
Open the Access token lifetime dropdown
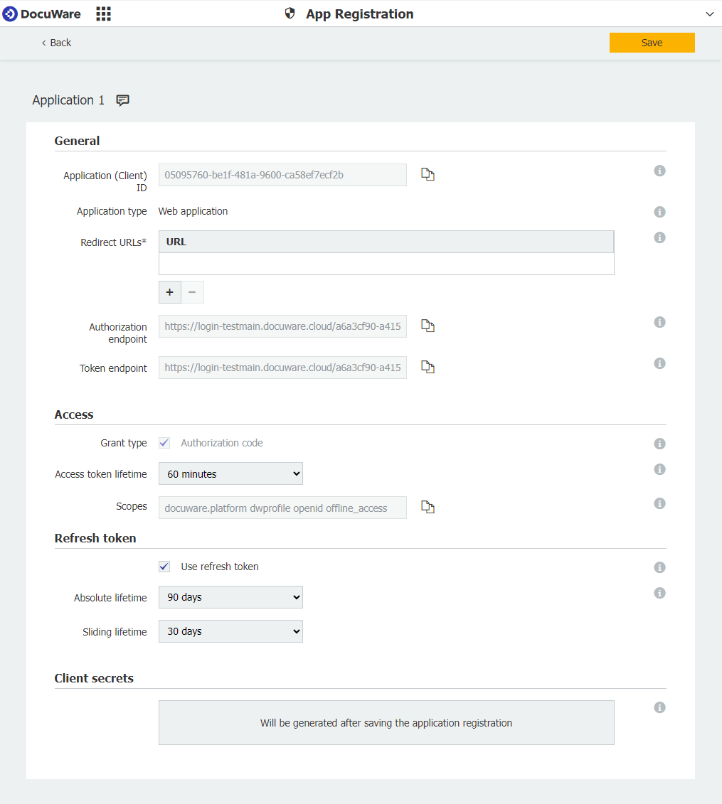click(x=230, y=473)
